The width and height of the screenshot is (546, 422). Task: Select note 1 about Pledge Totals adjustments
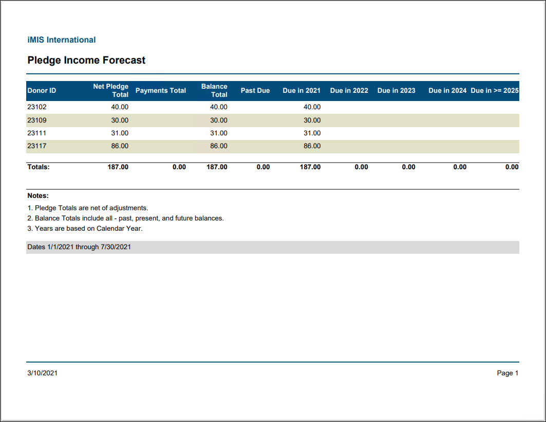click(88, 208)
